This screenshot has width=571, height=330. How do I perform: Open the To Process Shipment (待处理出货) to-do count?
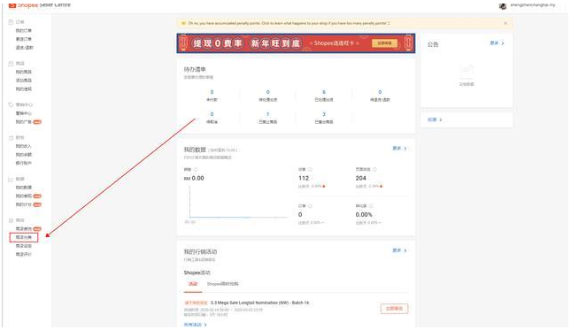[267, 96]
